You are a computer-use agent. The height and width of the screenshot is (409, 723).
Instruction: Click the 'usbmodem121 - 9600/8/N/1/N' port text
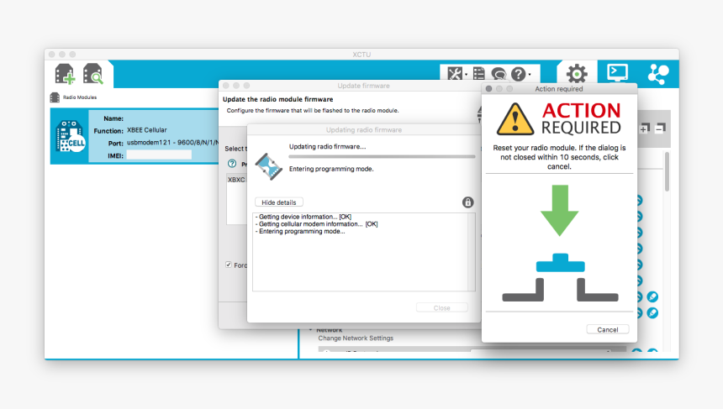[172, 142]
